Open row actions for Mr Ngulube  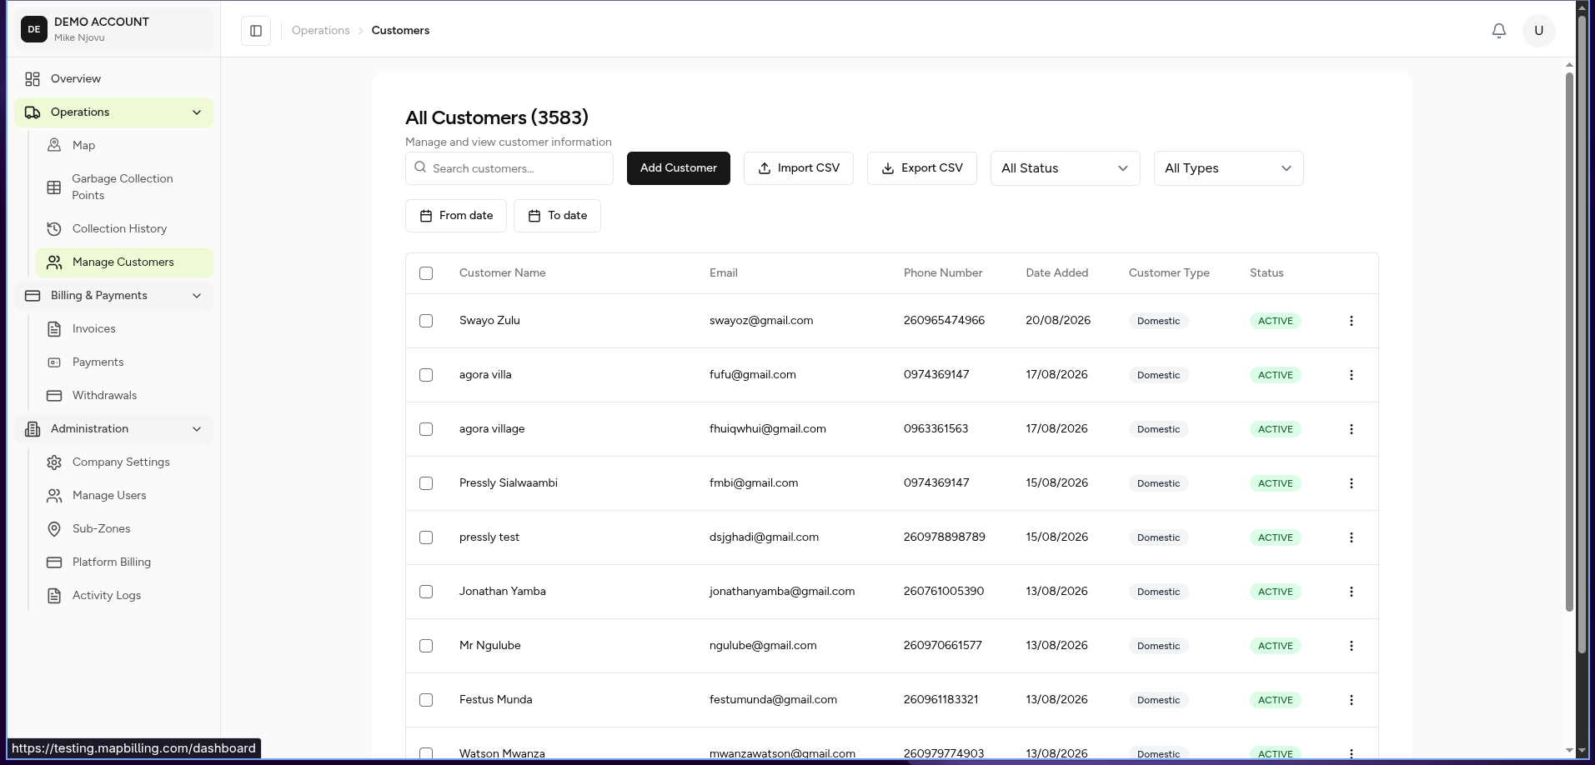1352,646
